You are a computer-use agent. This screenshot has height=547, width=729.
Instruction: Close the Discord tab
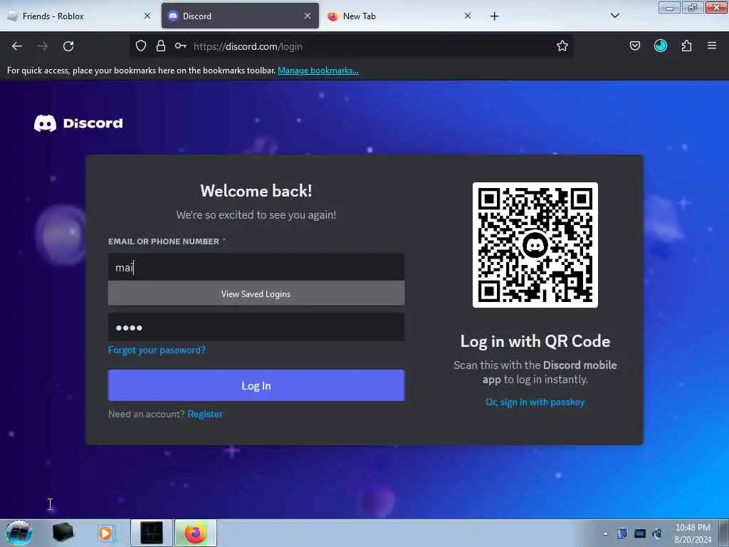(308, 16)
